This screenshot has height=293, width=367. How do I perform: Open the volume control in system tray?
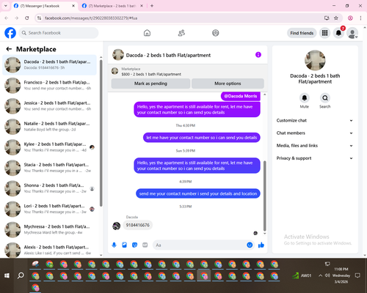tap(327, 275)
